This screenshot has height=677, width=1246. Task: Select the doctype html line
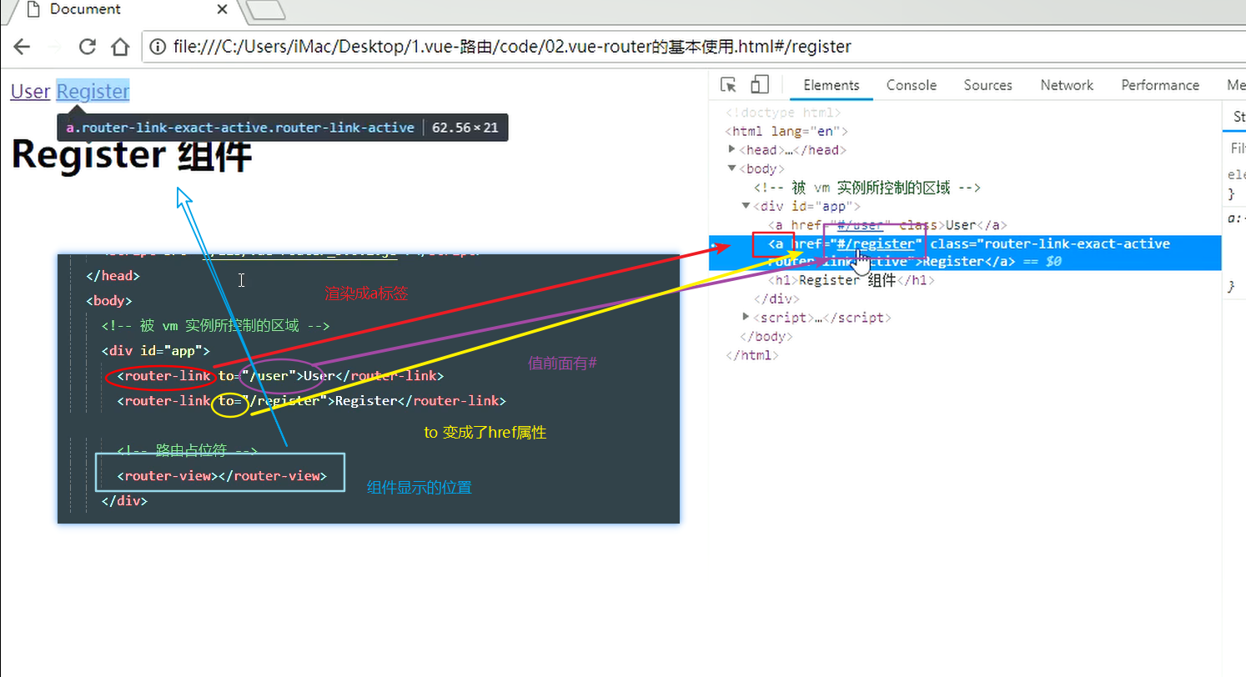(x=783, y=113)
